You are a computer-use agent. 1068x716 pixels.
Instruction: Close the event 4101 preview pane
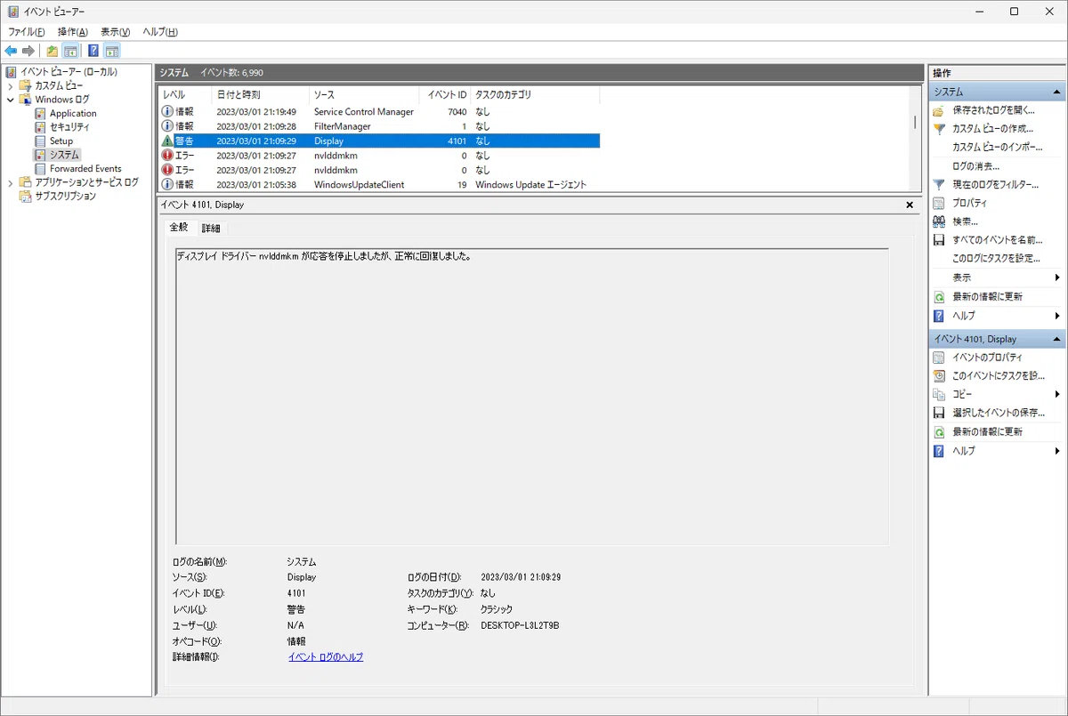pyautogui.click(x=910, y=205)
